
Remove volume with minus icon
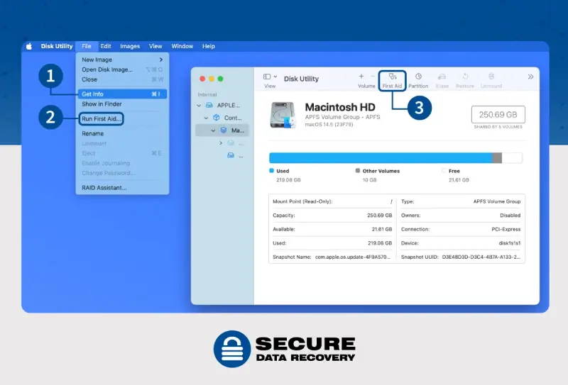point(372,77)
